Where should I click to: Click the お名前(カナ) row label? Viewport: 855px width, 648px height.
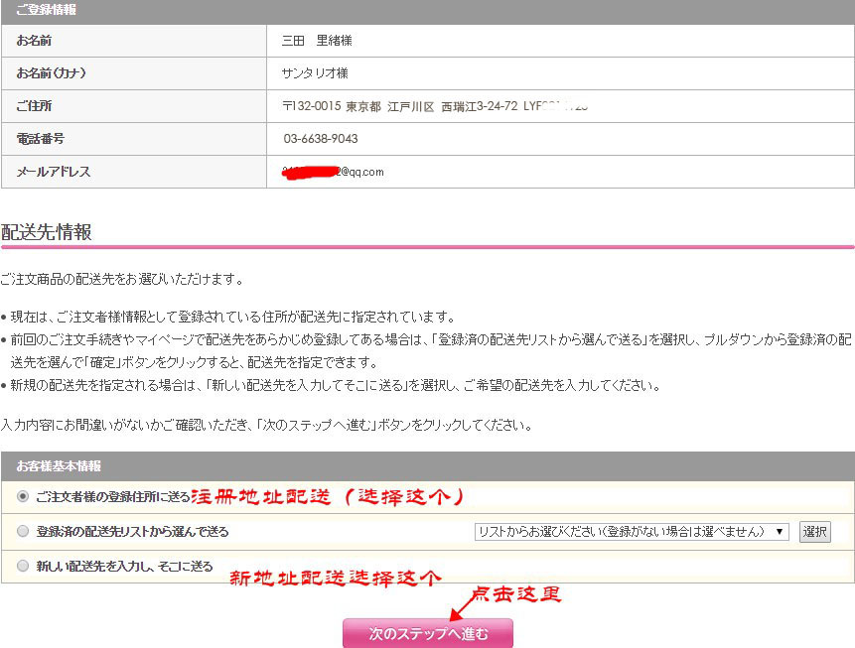pos(51,73)
